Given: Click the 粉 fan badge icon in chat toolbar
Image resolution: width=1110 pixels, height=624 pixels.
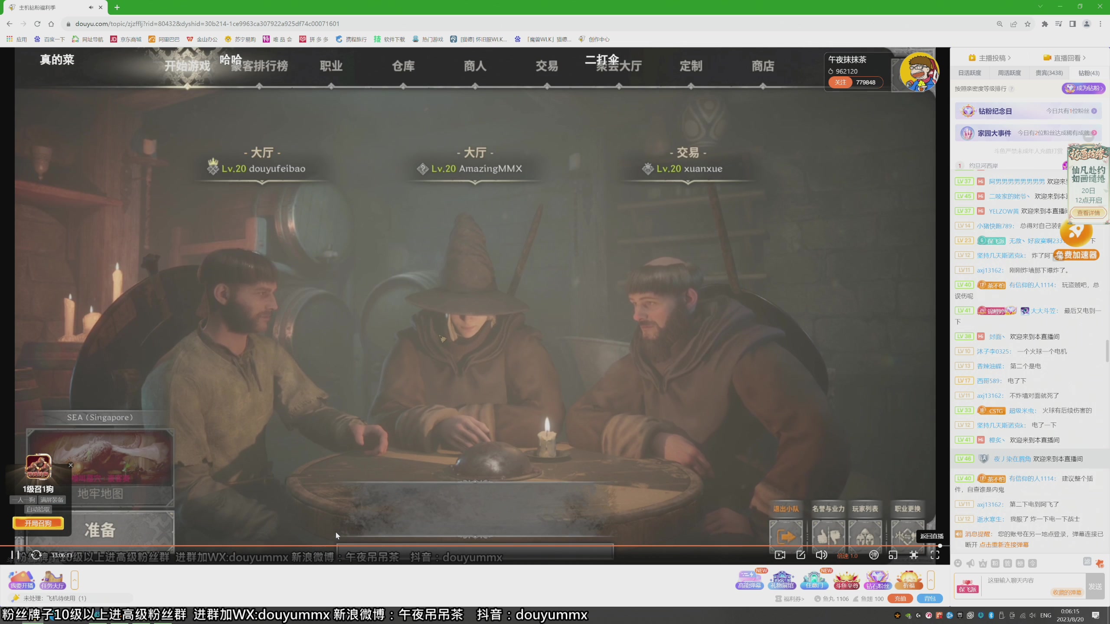Looking at the screenshot, I should [x=996, y=563].
